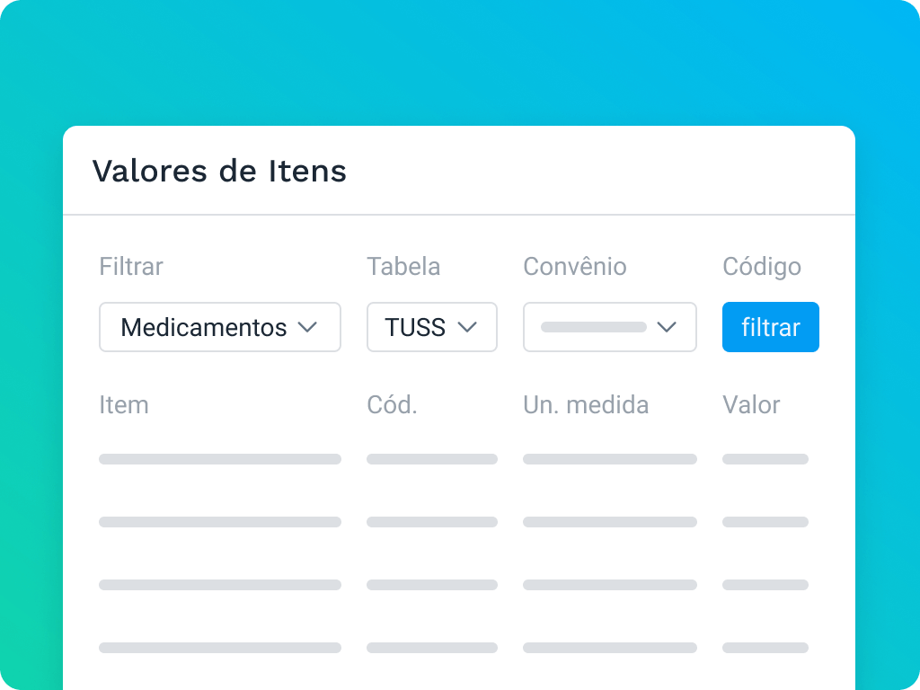Click the Convênio dropdown chevron arrow
This screenshot has height=690, width=920.
click(668, 327)
